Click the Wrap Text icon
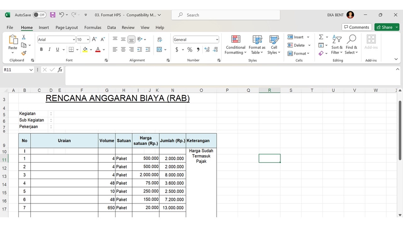The height and width of the screenshot is (227, 403). click(160, 40)
